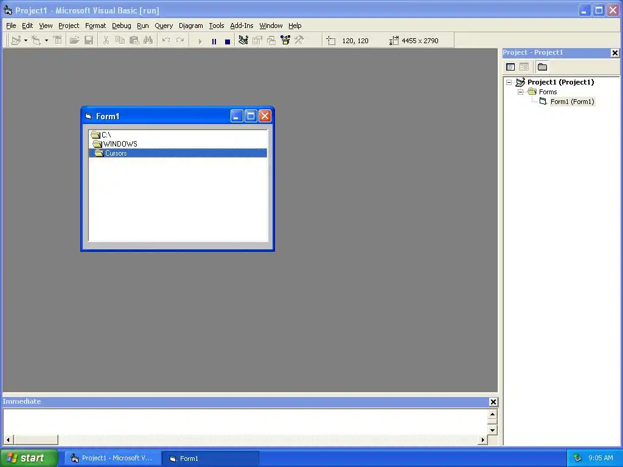Open the Query menu

164,26
